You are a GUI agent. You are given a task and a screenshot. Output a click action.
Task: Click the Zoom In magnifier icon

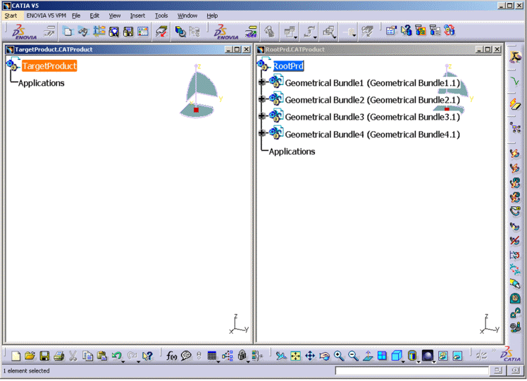pyautogui.click(x=339, y=356)
